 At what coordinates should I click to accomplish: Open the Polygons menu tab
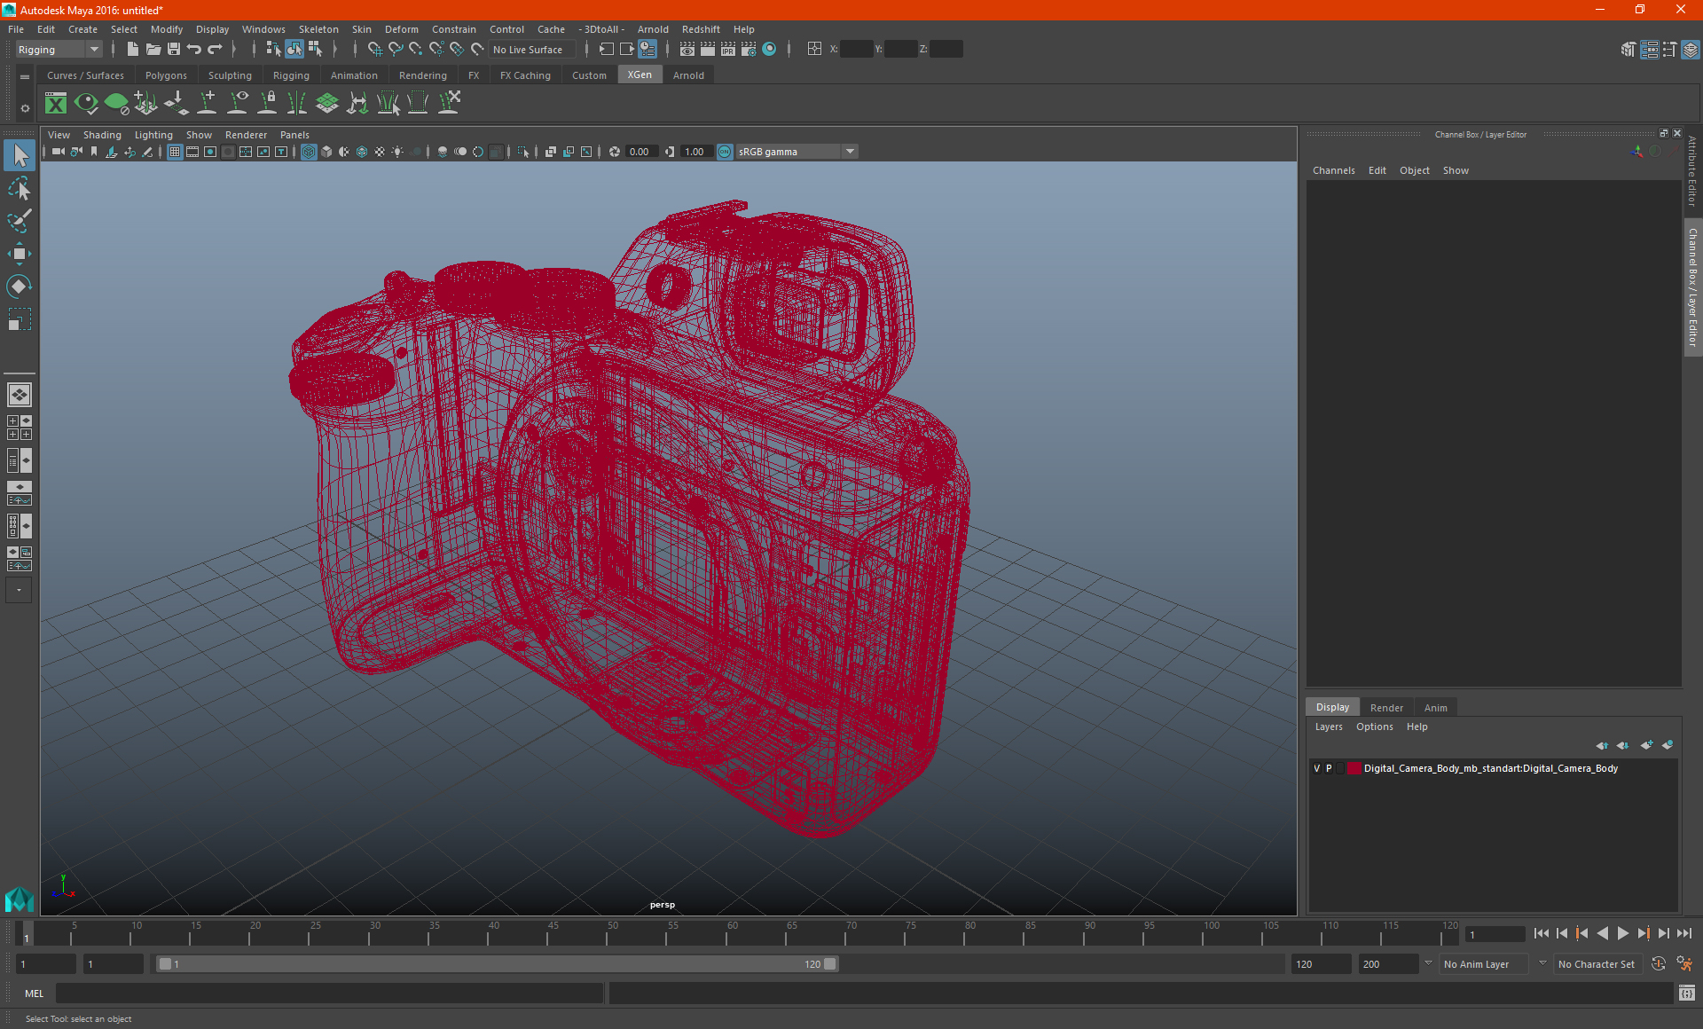click(x=167, y=75)
